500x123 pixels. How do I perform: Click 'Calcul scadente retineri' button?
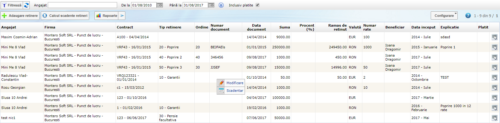[65, 16]
